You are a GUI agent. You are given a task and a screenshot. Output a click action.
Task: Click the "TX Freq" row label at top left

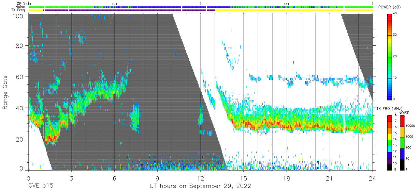[19, 10]
